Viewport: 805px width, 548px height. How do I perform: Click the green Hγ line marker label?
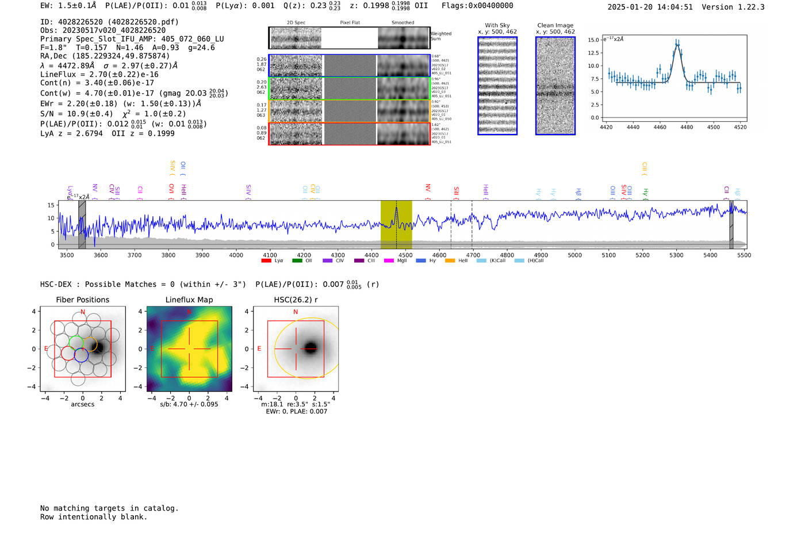click(645, 194)
